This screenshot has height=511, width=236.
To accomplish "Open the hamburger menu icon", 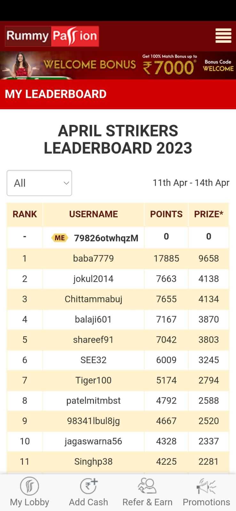I will click(223, 36).
